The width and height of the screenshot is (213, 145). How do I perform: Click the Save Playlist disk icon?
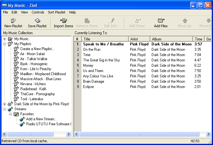37,21
